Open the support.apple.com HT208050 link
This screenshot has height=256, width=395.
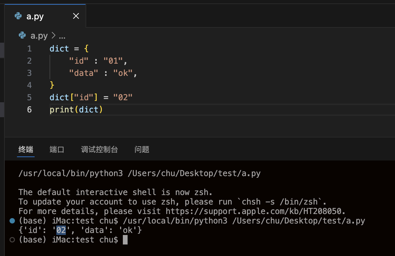(255, 211)
